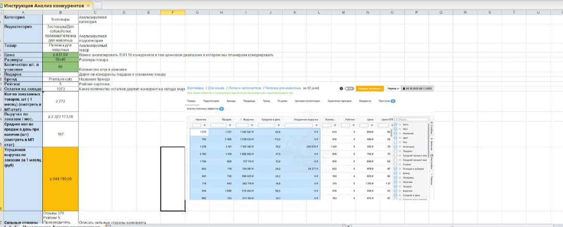Follow the Зоотовары breadcrumb link
Screen dimensions: 563x227
195,89
